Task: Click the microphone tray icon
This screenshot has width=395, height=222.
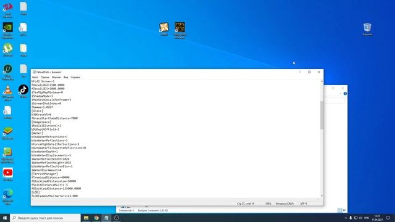Action: tap(351, 218)
